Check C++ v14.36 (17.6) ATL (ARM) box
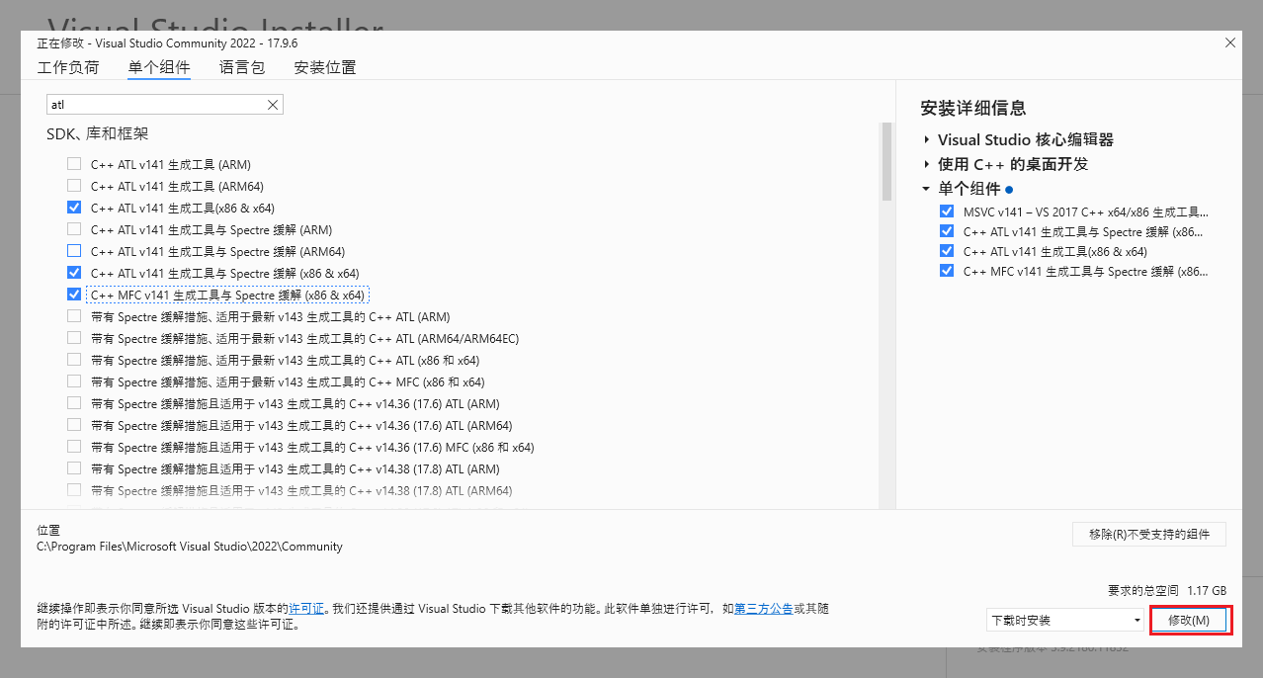The width and height of the screenshot is (1263, 678). 74,403
